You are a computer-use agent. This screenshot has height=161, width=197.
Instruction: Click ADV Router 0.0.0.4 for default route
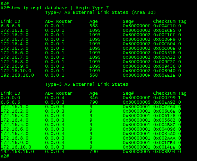55,98
